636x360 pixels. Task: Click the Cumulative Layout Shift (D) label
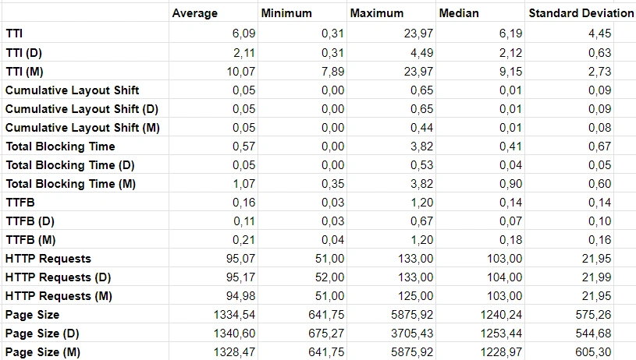click(x=82, y=109)
